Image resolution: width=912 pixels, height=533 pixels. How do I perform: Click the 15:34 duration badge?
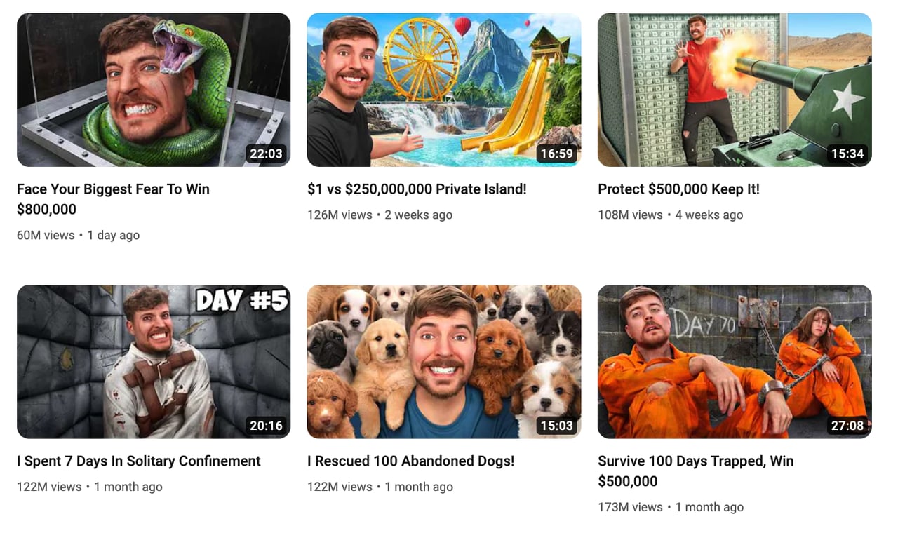pos(847,154)
